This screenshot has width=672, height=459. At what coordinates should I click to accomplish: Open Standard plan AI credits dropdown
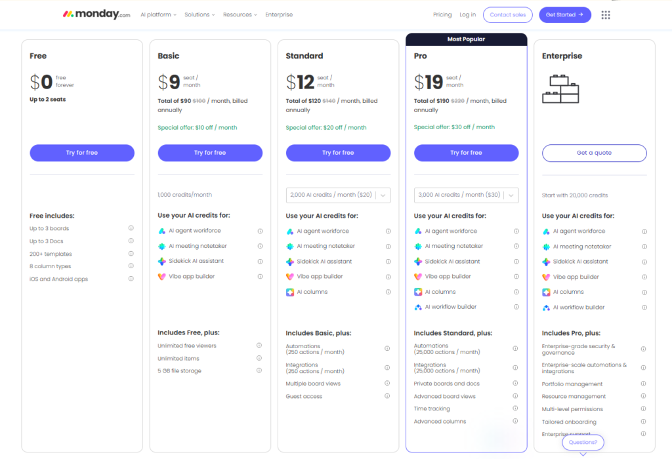tap(338, 195)
